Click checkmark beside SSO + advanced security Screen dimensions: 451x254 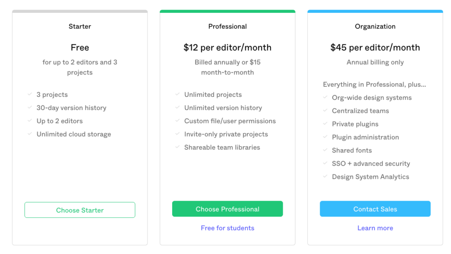325,163
